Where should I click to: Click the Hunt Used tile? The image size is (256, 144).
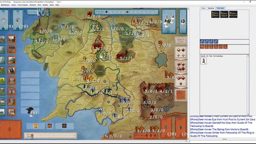pos(224,14)
